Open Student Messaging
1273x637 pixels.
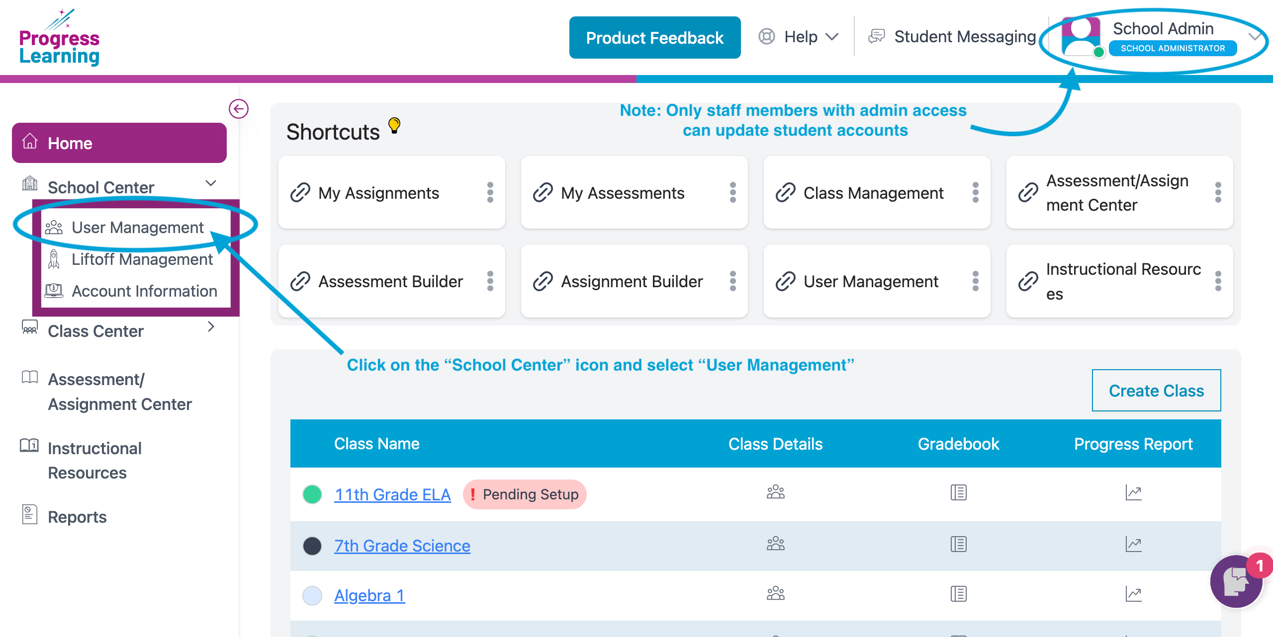(x=965, y=36)
